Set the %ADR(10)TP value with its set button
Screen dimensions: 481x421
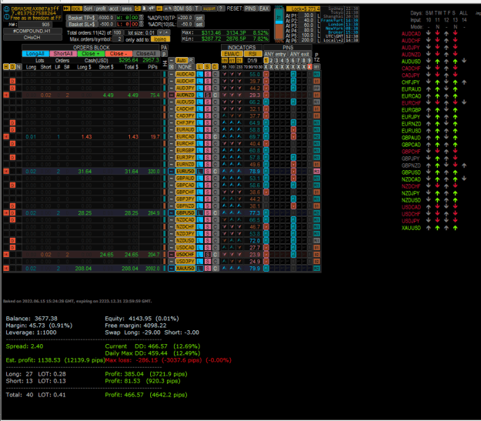(x=199, y=18)
